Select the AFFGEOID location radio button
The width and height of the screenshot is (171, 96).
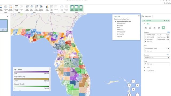tap(146, 39)
